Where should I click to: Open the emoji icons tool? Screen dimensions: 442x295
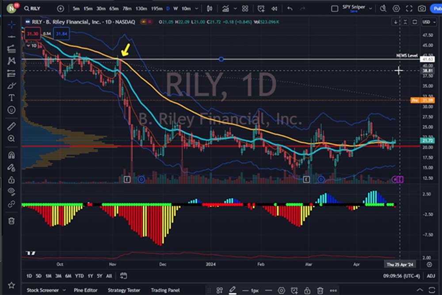click(11, 110)
